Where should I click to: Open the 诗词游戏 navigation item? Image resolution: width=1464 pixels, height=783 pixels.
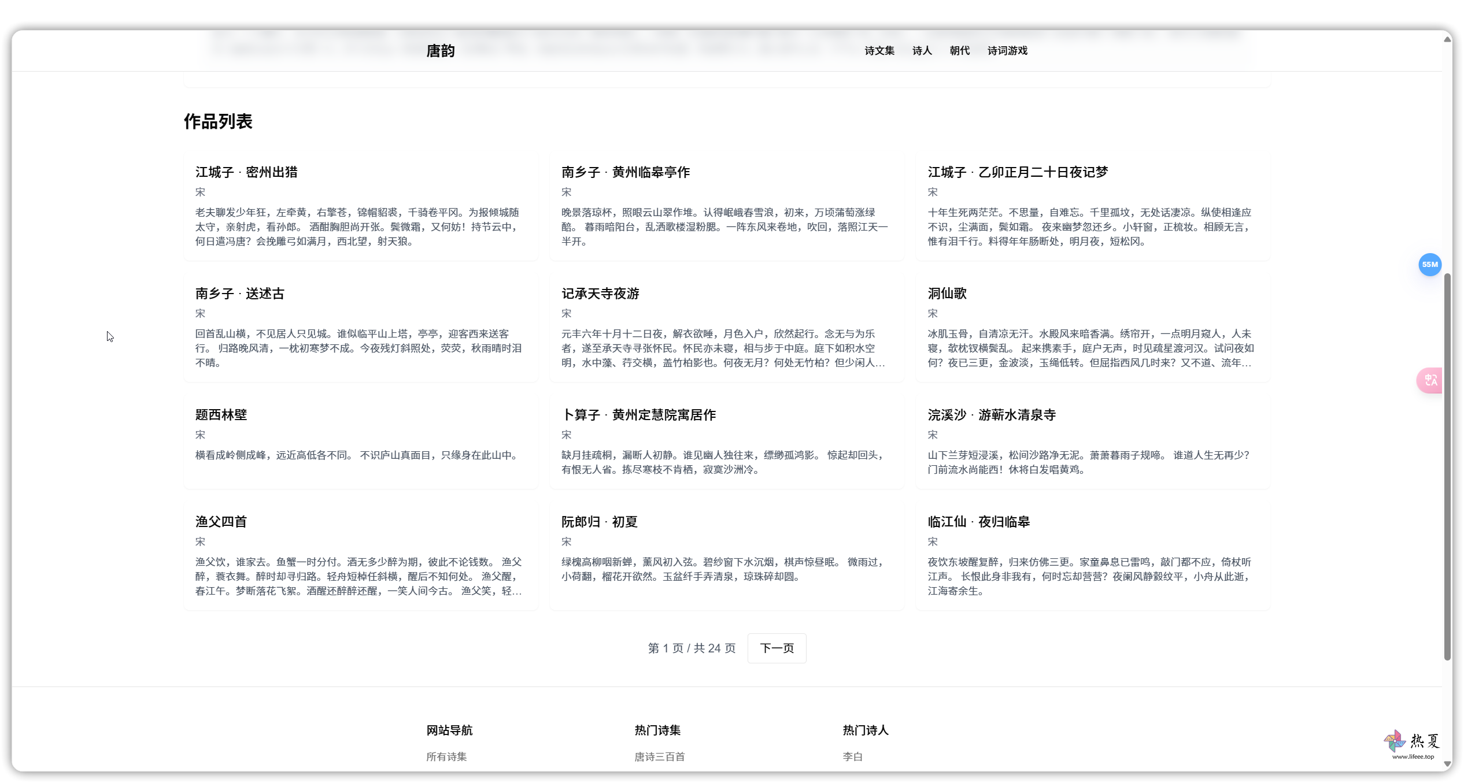coord(1007,51)
